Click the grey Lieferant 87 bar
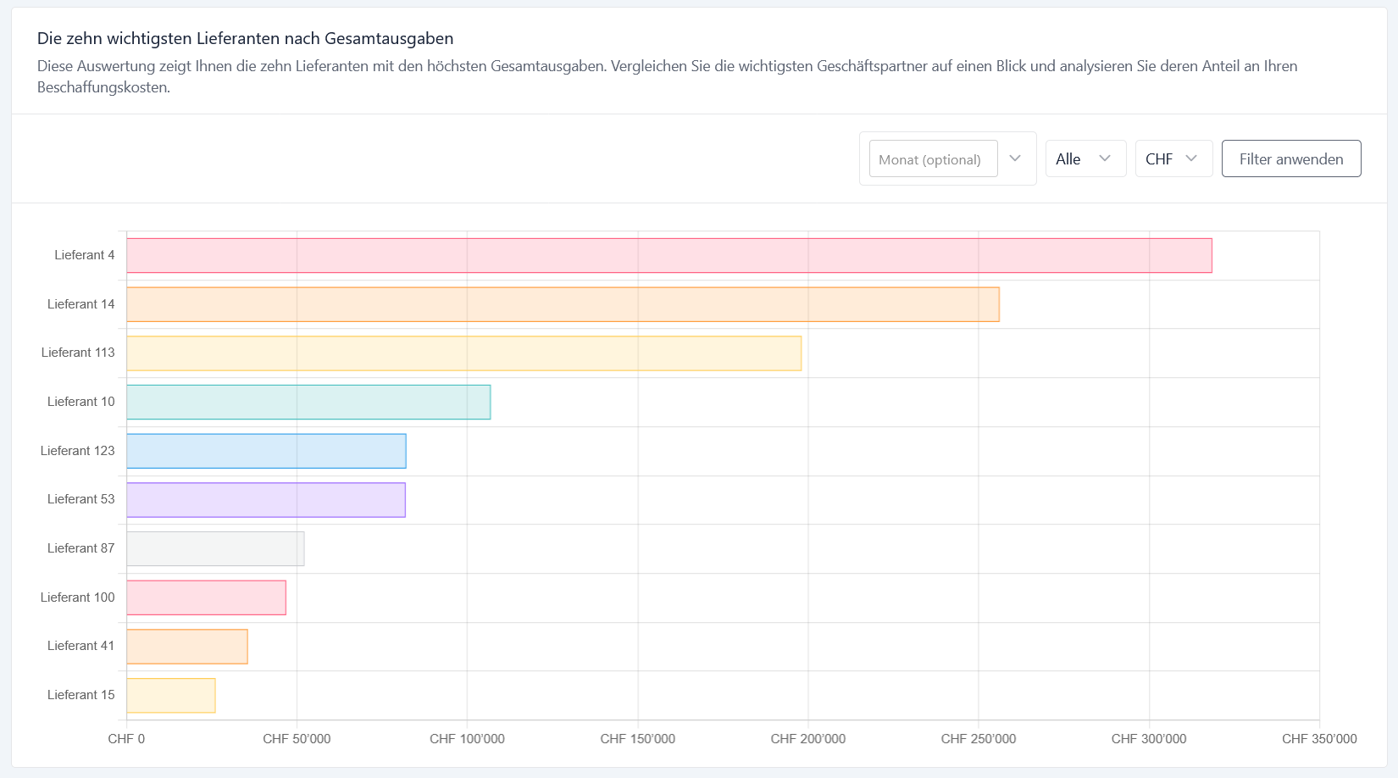1398x778 pixels. (215, 548)
